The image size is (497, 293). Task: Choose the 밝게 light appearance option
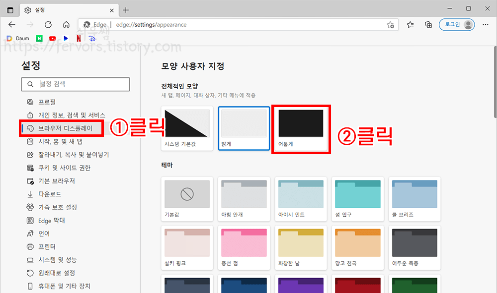[244, 128]
